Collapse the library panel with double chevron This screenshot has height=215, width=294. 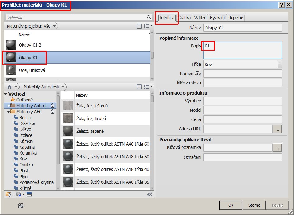150,195
